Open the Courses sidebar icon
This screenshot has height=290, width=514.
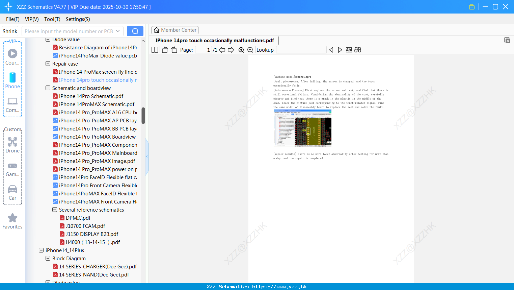[x=12, y=53]
